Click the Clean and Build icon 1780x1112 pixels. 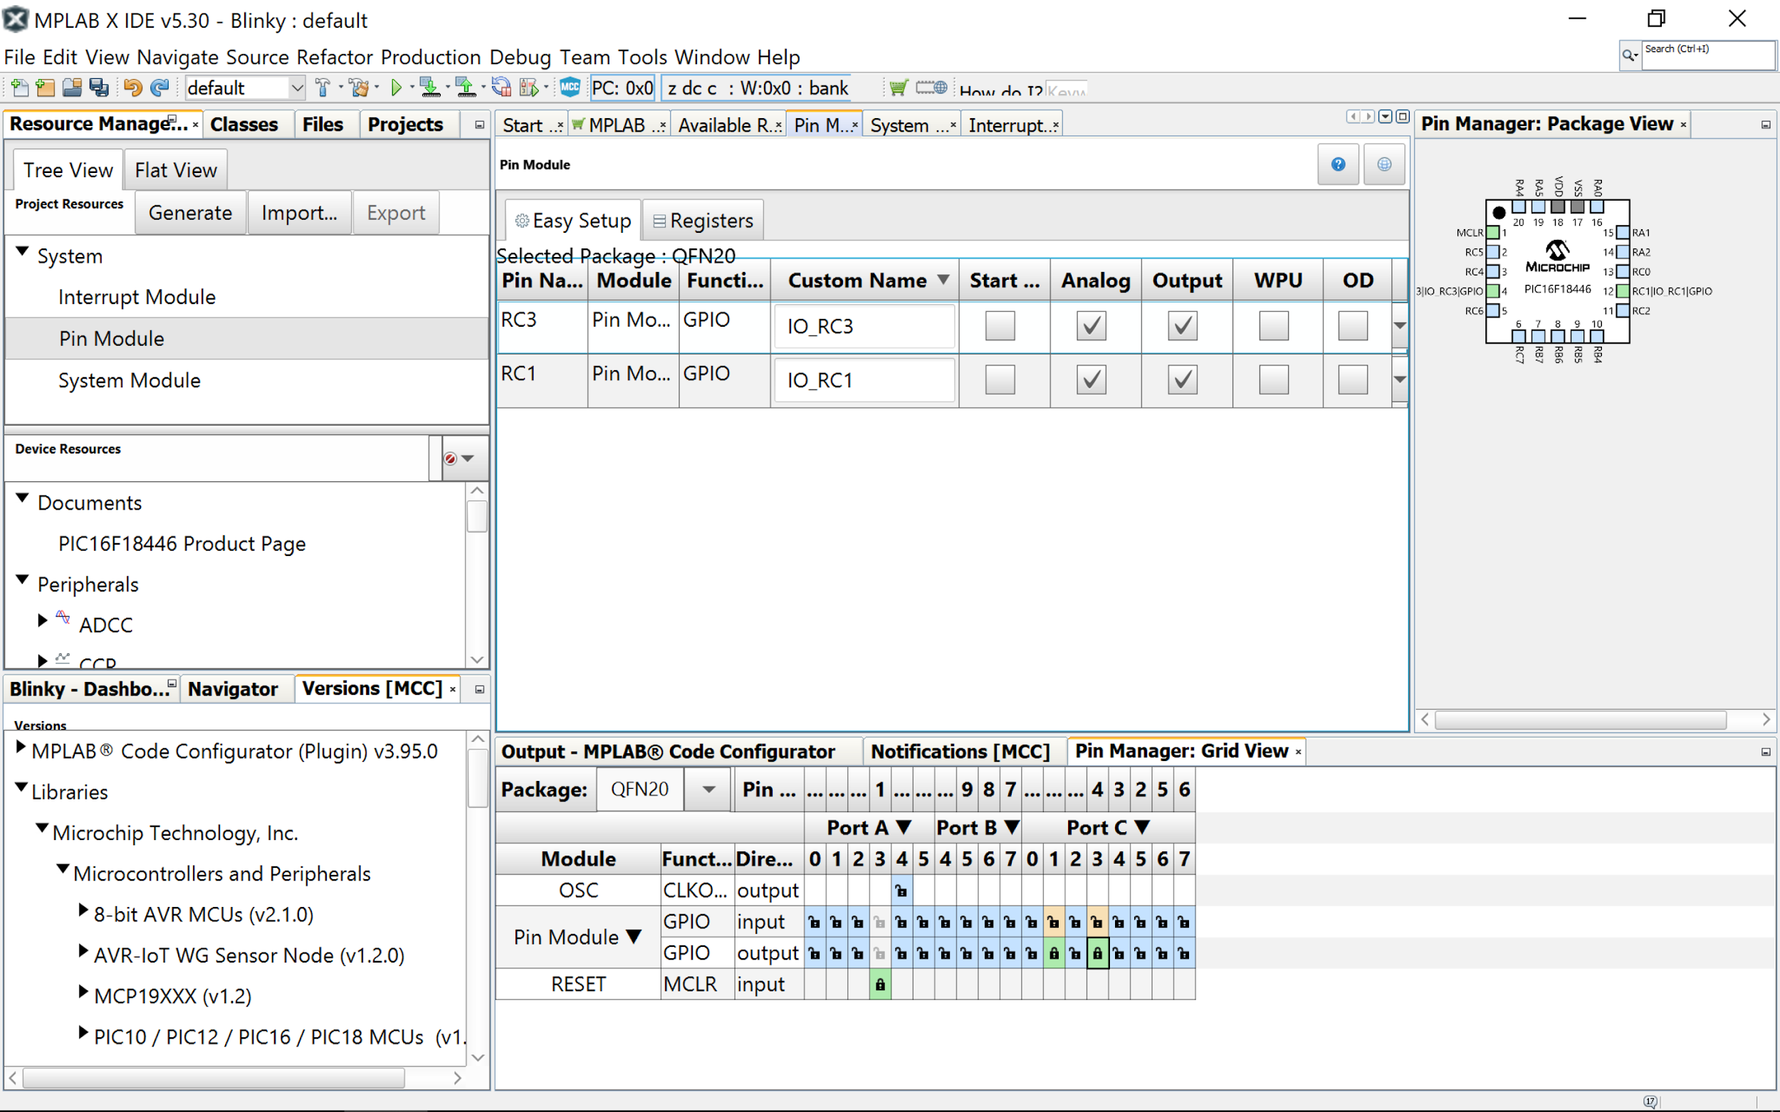tap(359, 88)
